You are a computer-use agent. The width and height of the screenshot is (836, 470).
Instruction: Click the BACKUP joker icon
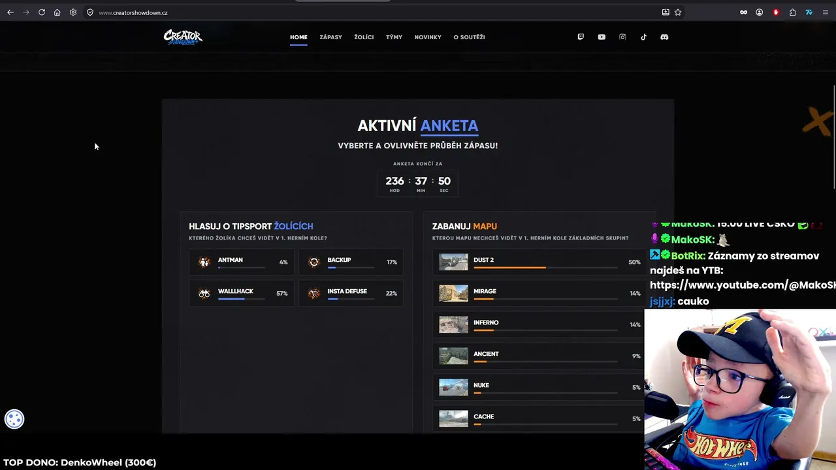click(314, 262)
